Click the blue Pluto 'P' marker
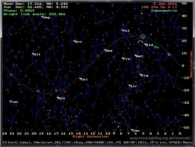 38,91
